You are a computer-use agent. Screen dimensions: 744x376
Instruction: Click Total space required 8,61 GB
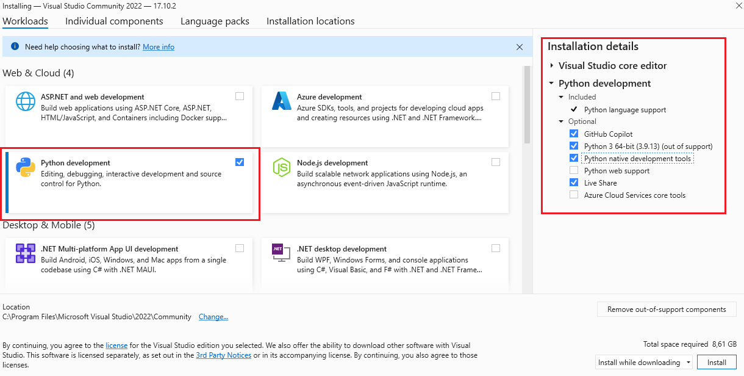click(690, 344)
